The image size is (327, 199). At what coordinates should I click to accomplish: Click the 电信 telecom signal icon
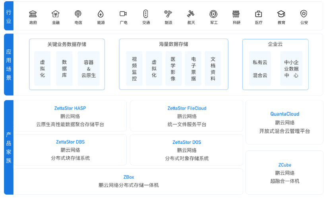pyautogui.click(x=78, y=14)
